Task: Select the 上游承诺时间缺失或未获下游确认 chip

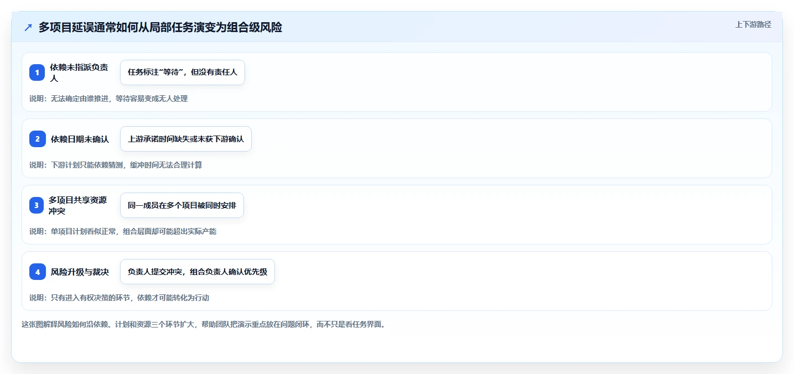Action: click(186, 139)
